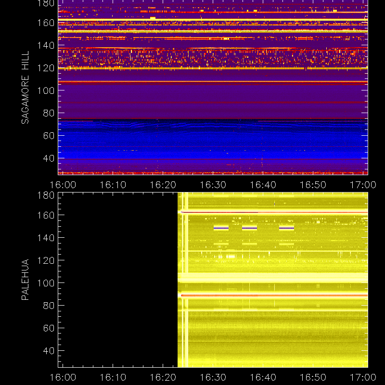Click frequency label 100 on Sagamore Hill axis

(46, 90)
